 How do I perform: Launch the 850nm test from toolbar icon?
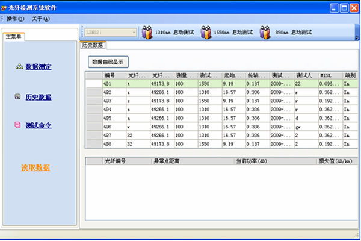coord(265,33)
